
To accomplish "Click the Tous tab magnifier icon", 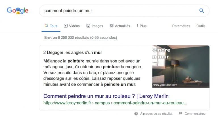I will 47,26.
